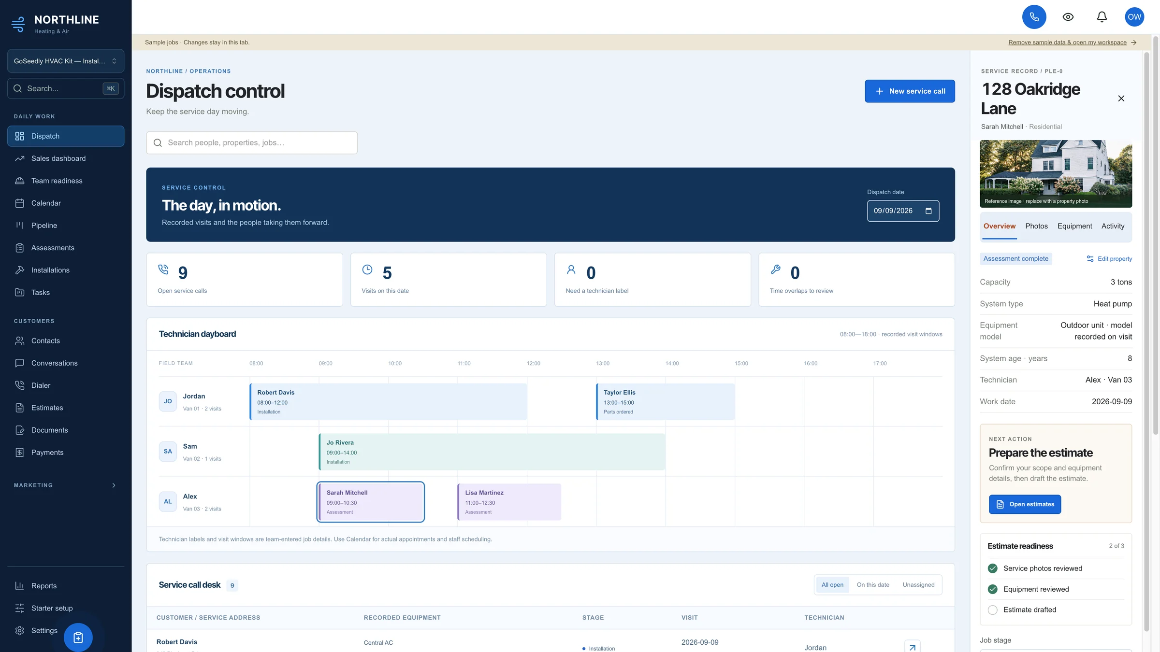Click Open estimates button
The width and height of the screenshot is (1160, 652).
[x=1025, y=504]
